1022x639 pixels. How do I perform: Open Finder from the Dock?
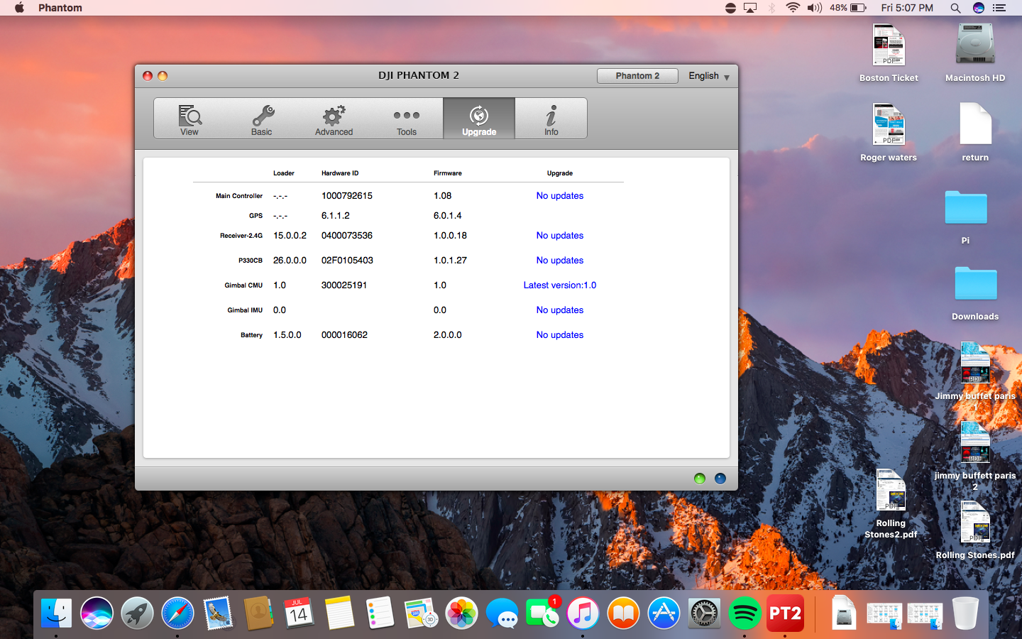click(x=56, y=613)
